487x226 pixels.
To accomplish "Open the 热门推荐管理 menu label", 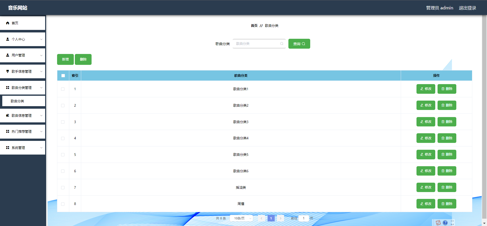I will point(22,131).
